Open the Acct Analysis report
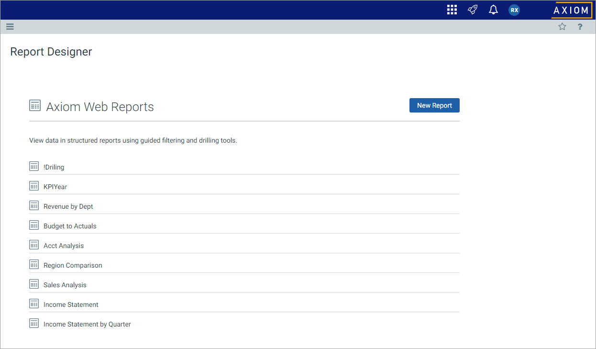 (64, 246)
